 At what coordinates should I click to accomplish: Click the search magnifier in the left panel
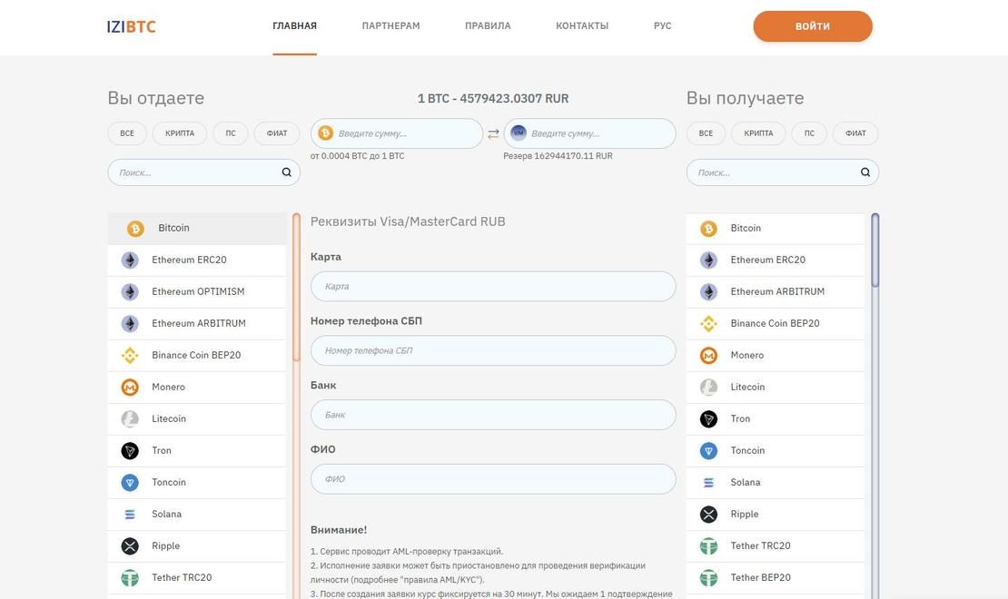[x=286, y=172]
